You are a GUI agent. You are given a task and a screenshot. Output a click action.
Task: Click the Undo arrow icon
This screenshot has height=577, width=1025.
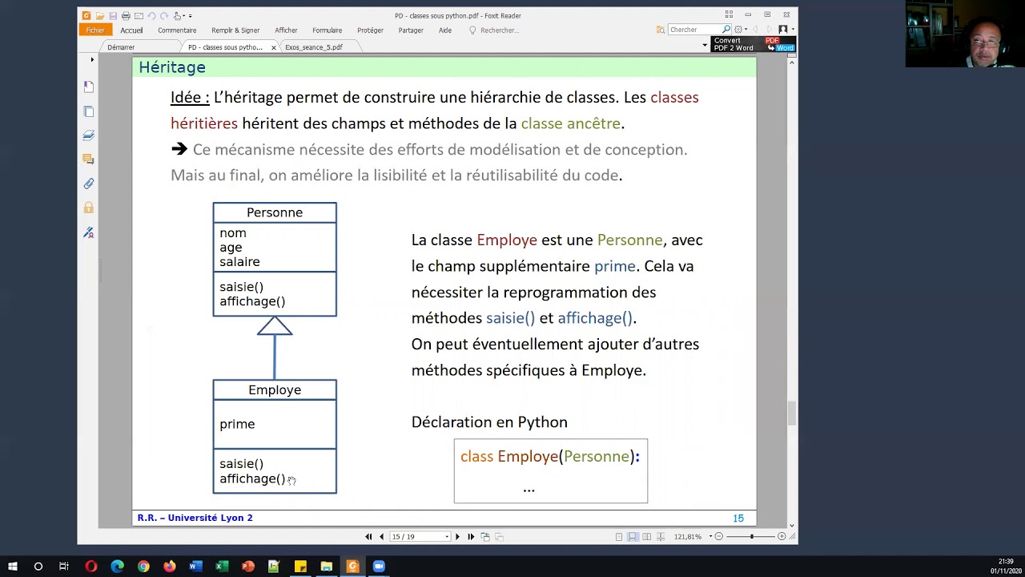point(151,16)
